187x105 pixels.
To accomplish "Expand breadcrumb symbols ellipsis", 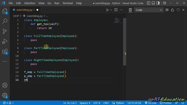I will (x=47, y=16).
